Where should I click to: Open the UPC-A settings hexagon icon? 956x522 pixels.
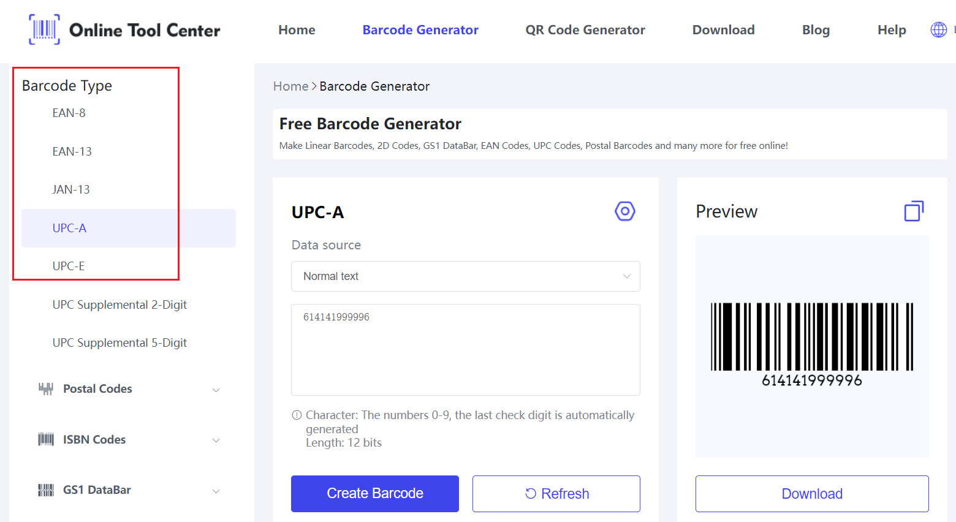(624, 211)
